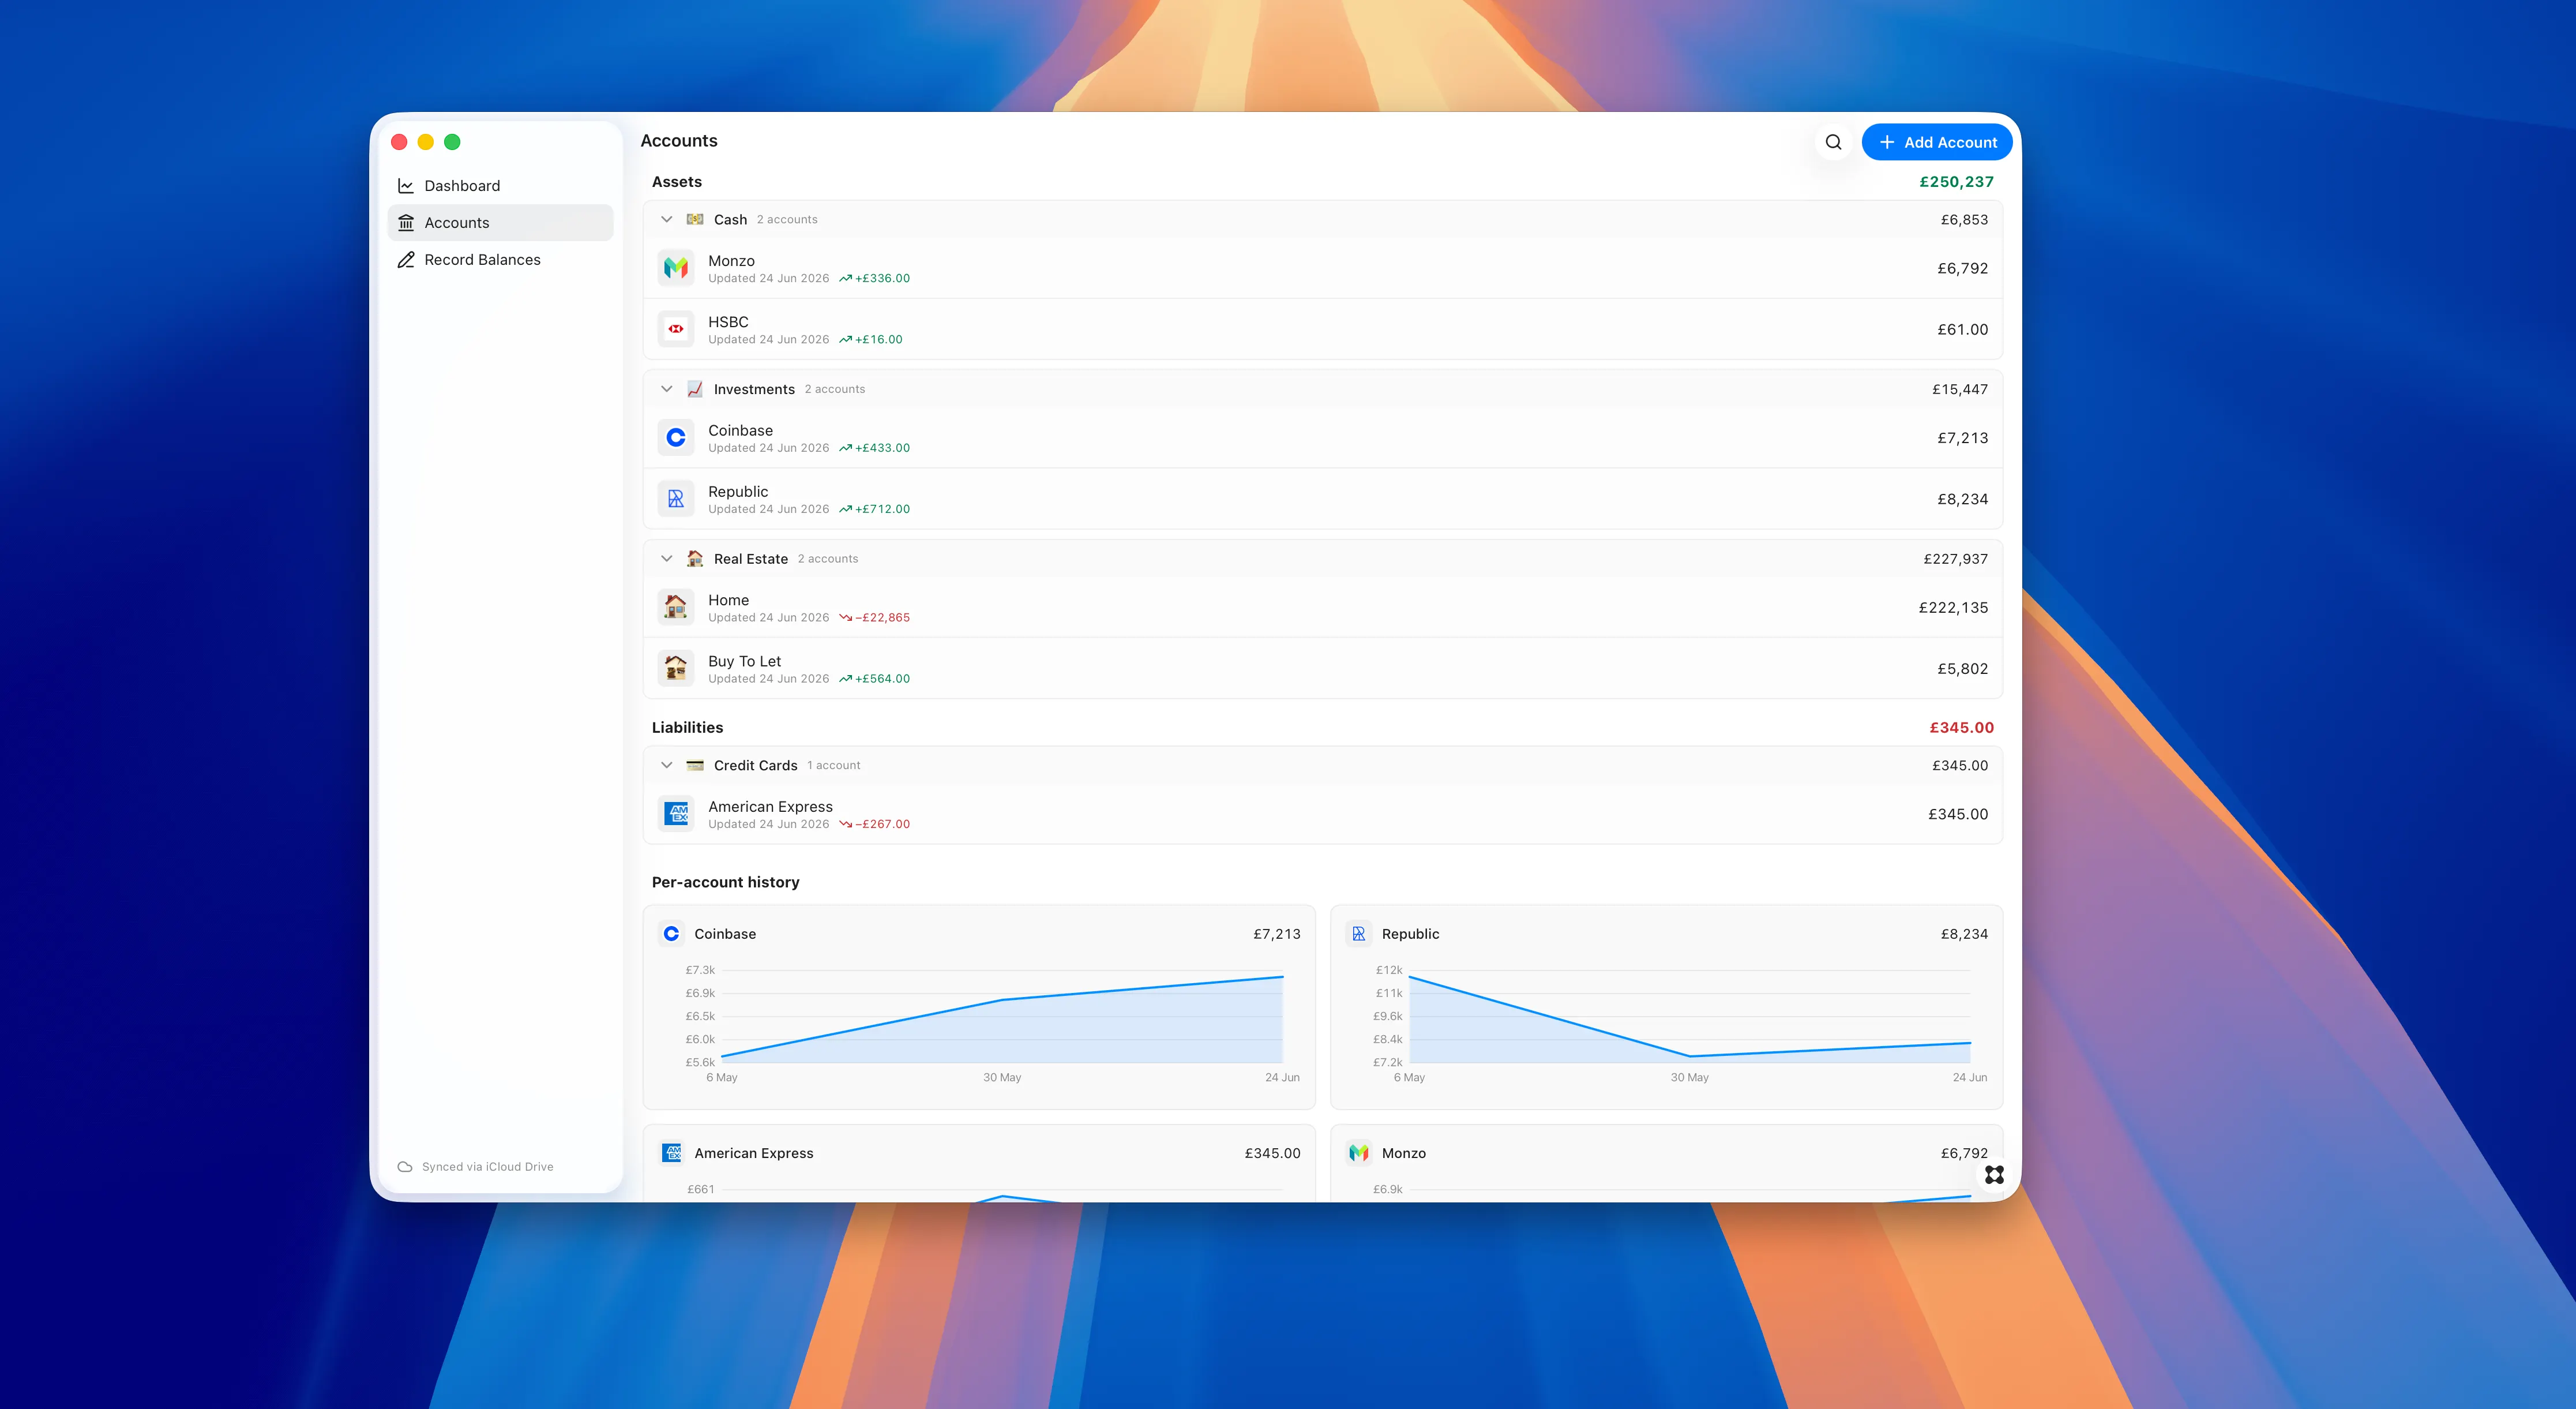
Task: Click the Republic logo in Investments list
Action: coord(676,499)
